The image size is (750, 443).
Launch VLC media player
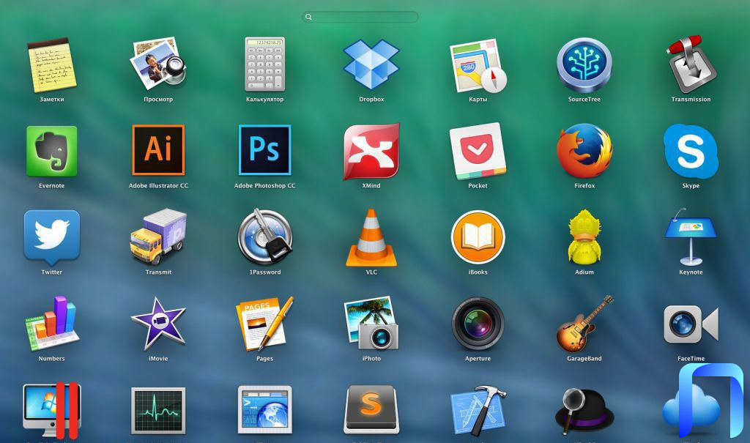[x=371, y=238]
